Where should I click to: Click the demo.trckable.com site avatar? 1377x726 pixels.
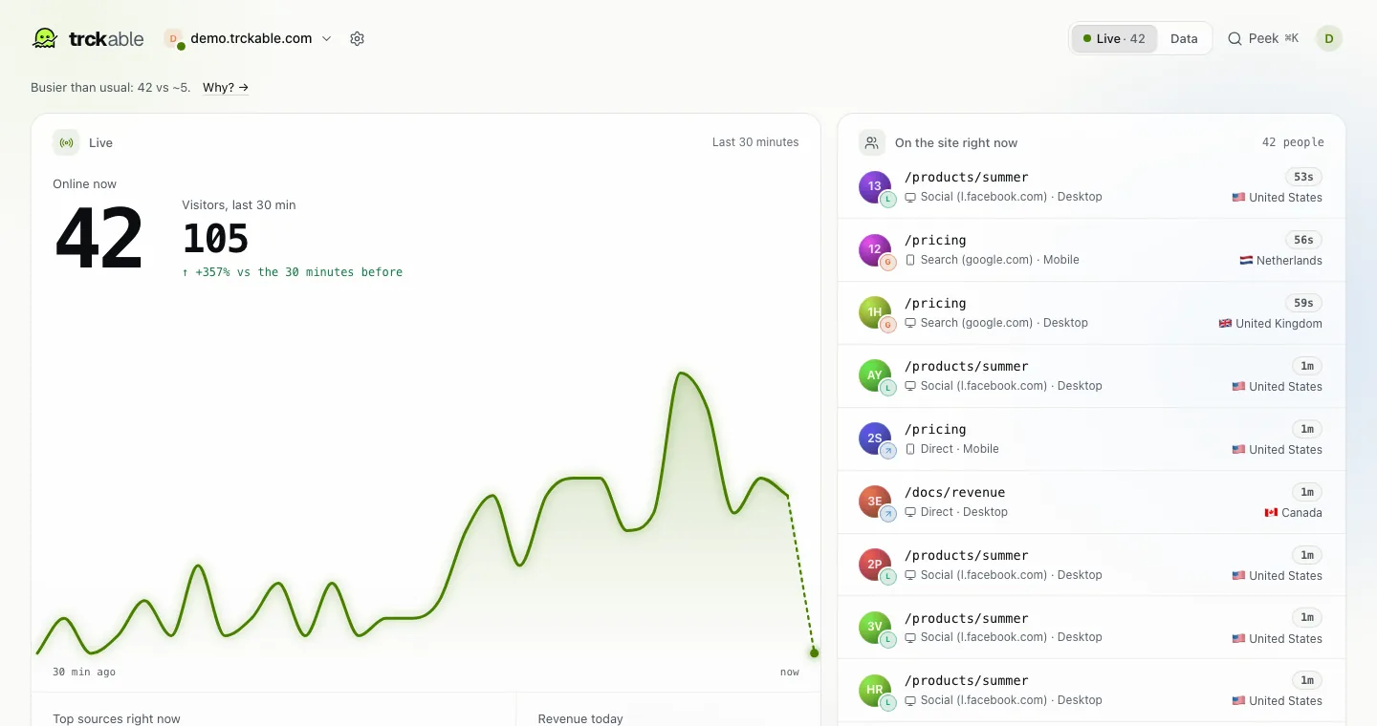(x=173, y=38)
